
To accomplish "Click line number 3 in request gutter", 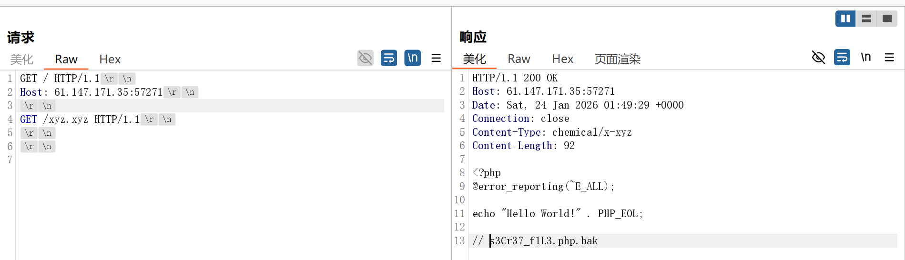I will pos(10,106).
